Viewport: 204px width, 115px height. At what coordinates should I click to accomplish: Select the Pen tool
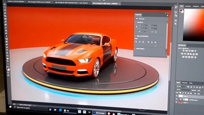pos(7,48)
